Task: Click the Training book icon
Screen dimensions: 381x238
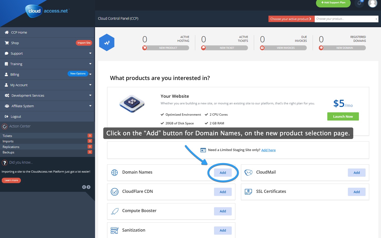Action: 6,64
